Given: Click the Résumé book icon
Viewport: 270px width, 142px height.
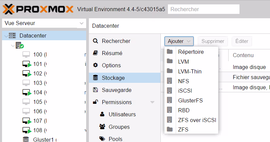Looking at the screenshot, I should (x=95, y=53).
